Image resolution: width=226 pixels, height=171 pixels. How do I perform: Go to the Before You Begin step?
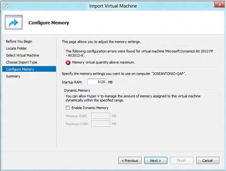click(x=19, y=41)
